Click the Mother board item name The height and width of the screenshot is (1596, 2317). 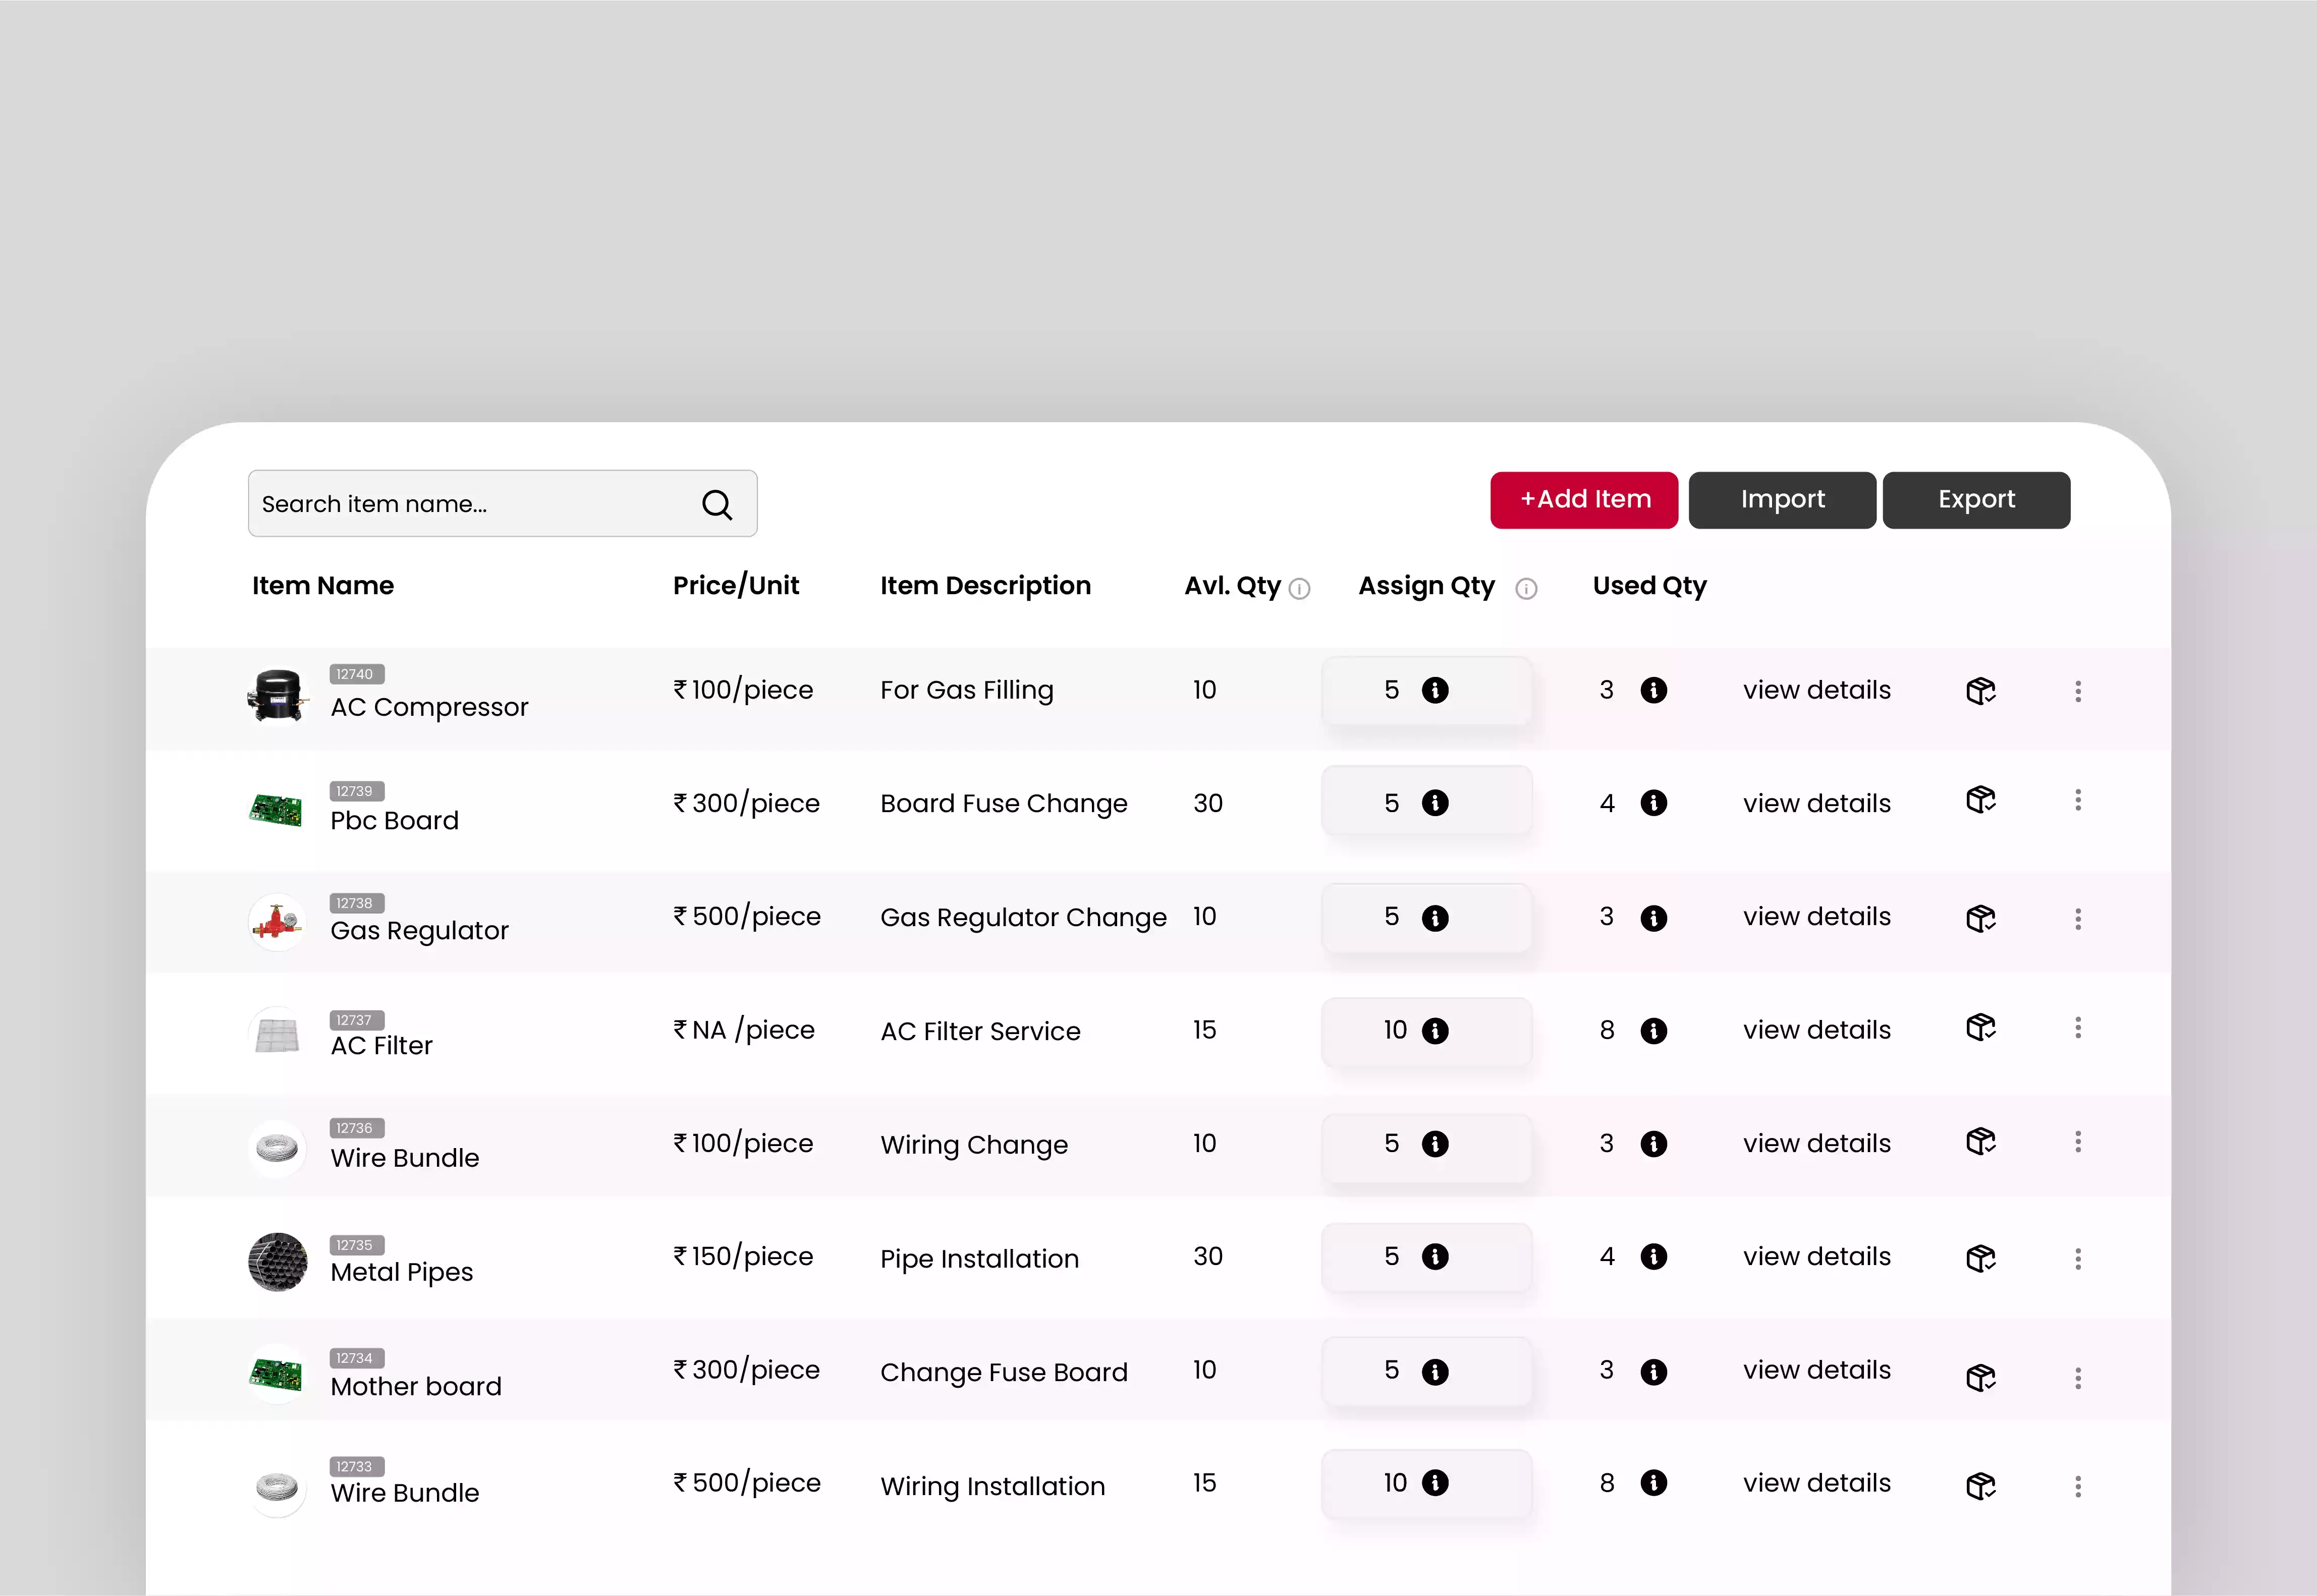416,1387
